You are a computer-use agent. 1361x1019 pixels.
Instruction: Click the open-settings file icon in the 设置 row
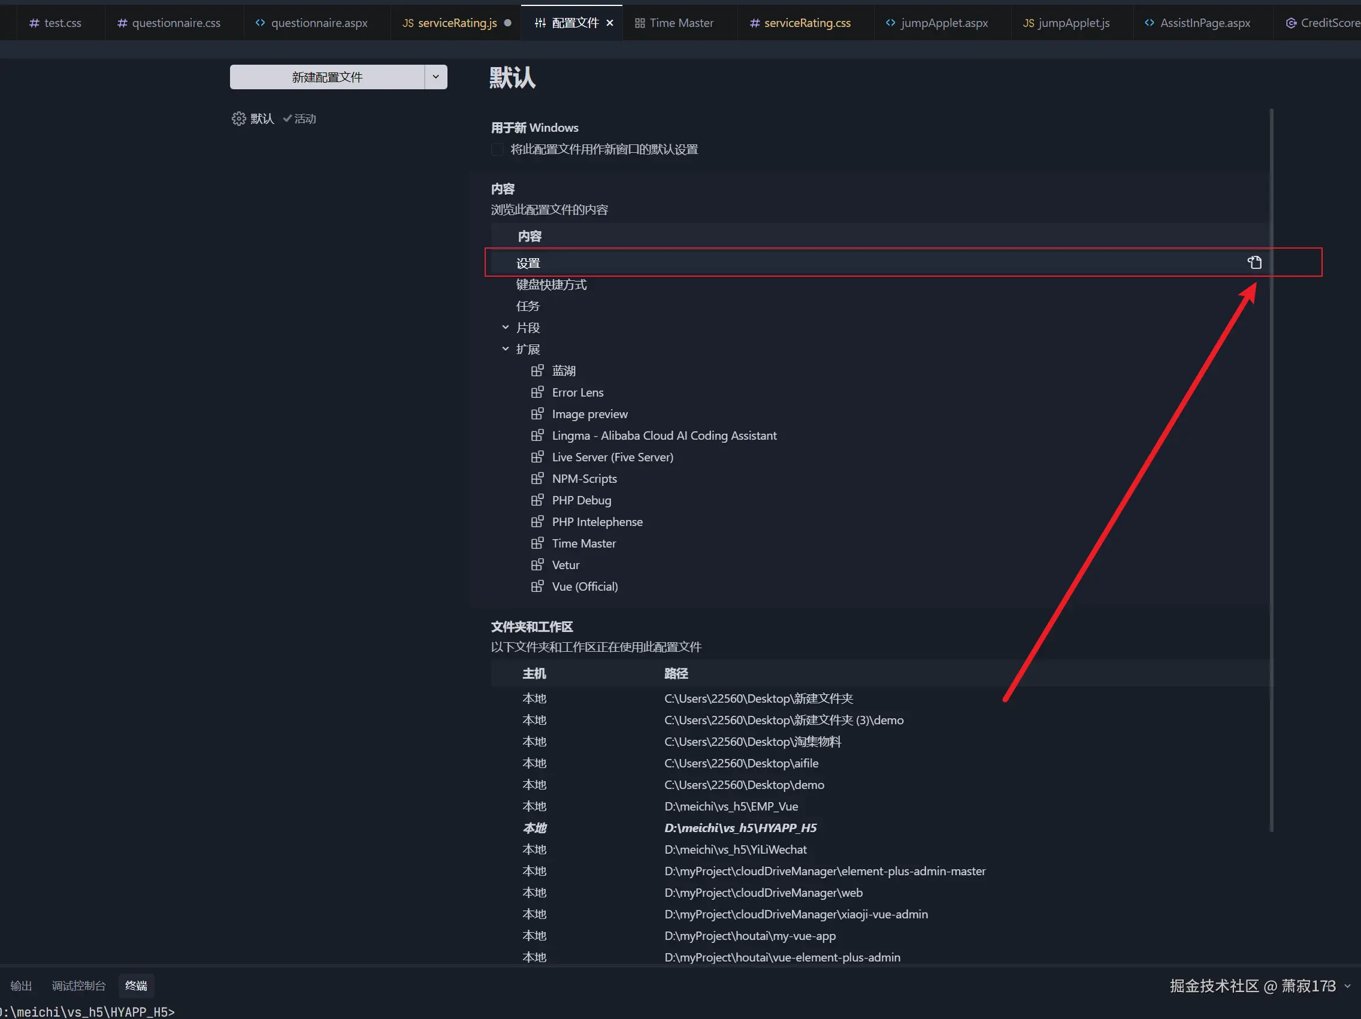[1254, 263]
